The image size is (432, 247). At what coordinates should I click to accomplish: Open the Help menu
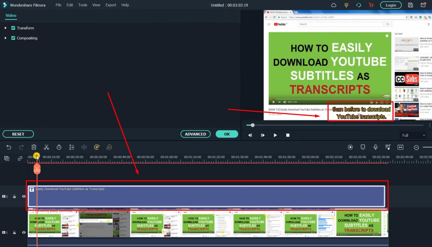[125, 5]
